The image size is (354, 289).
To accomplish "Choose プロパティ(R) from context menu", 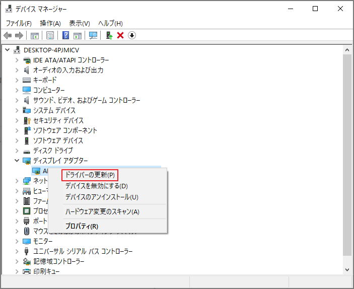I will (x=82, y=226).
